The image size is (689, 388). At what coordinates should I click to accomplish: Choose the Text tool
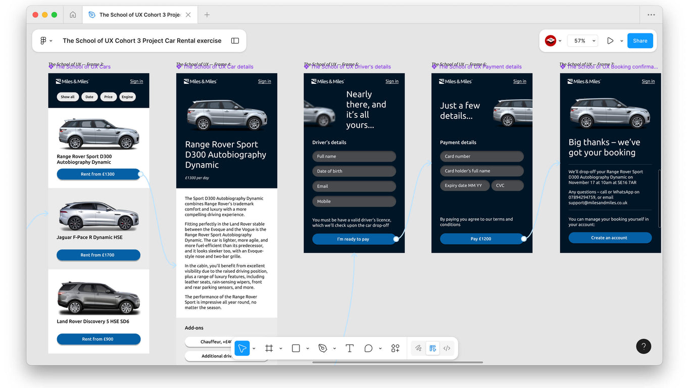click(x=349, y=348)
